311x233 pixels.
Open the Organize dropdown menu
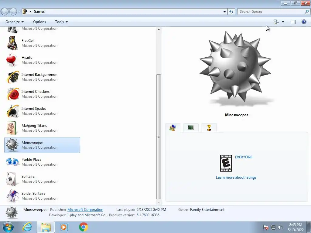(15, 22)
